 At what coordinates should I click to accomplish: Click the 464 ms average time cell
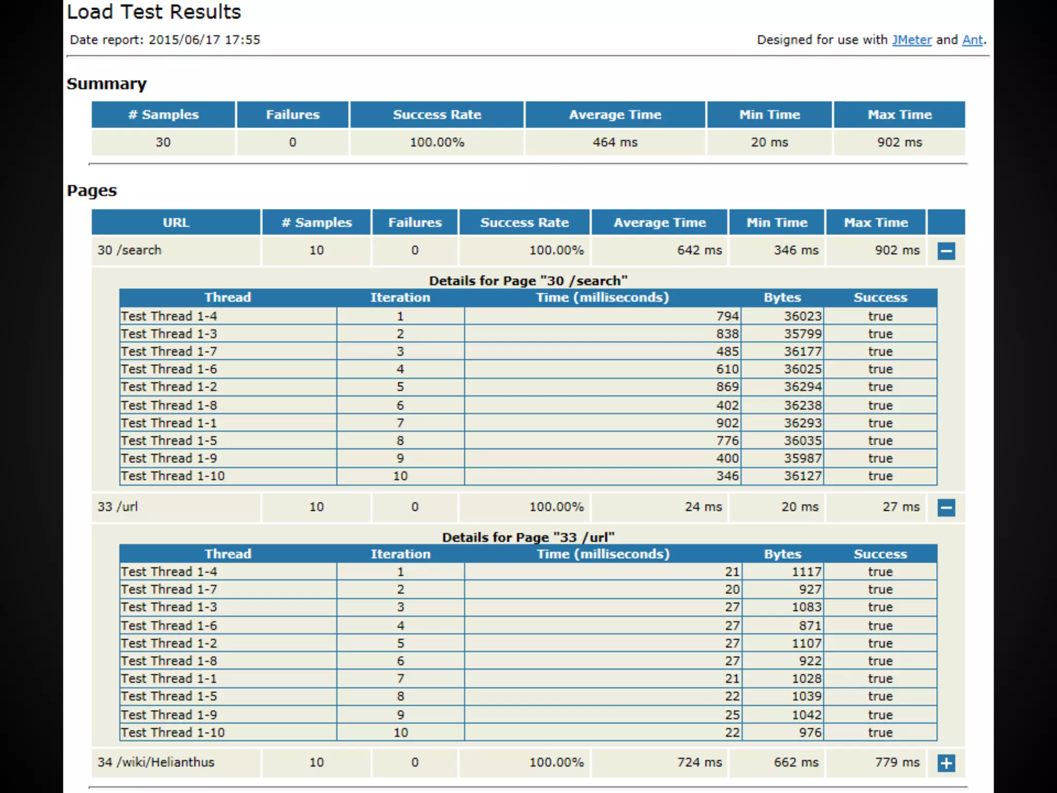pos(615,142)
